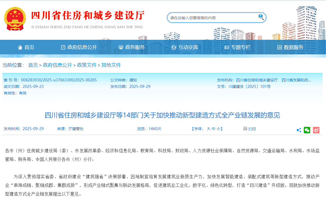Share article via Weibo icon
The height and width of the screenshot is (205, 326).
pos(316,130)
